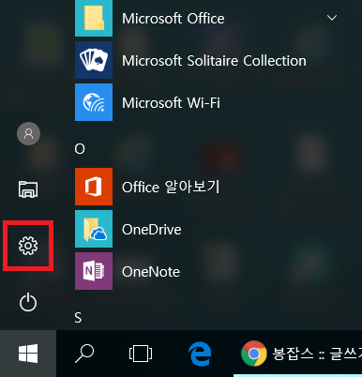Screen dimensions: 362x377
Task: Open the Microsoft Wi-Fi app icon
Action: (94, 102)
